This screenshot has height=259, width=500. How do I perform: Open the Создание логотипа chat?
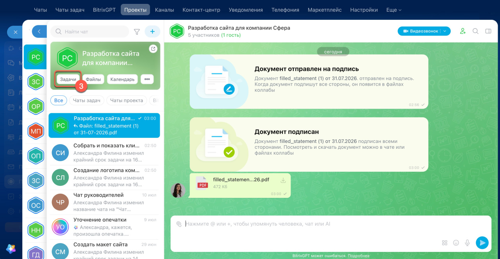[104, 177]
